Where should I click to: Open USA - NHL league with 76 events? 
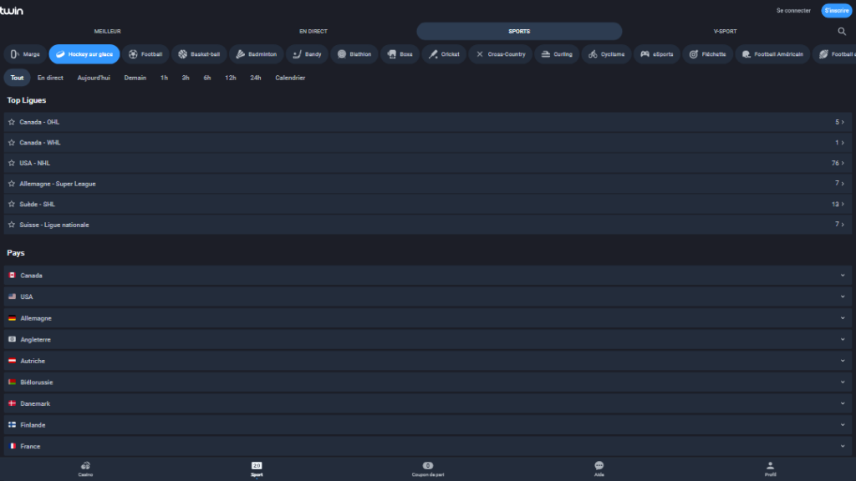pos(428,163)
